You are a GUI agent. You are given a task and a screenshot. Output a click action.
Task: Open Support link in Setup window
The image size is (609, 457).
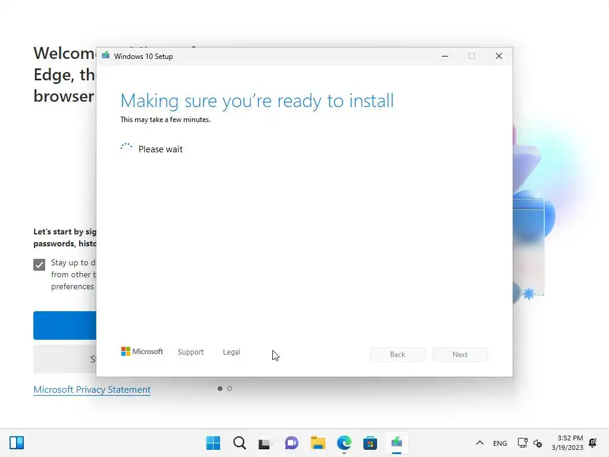click(x=191, y=352)
